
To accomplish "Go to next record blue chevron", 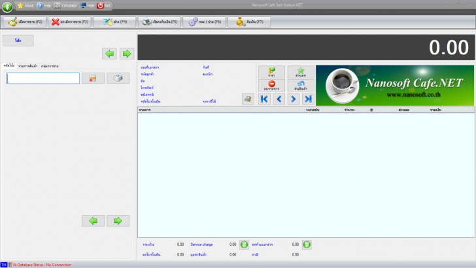I will point(293,99).
